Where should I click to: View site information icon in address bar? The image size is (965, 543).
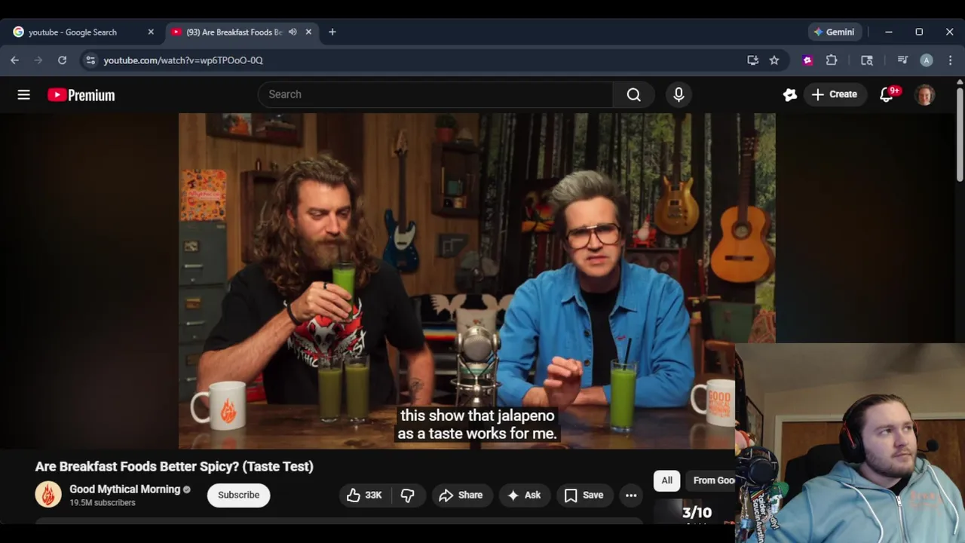coord(90,60)
